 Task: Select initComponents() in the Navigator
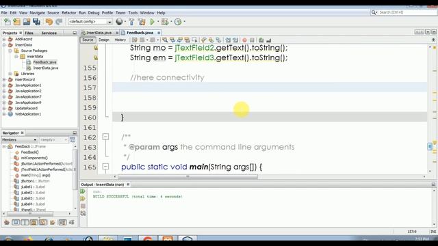click(34, 158)
